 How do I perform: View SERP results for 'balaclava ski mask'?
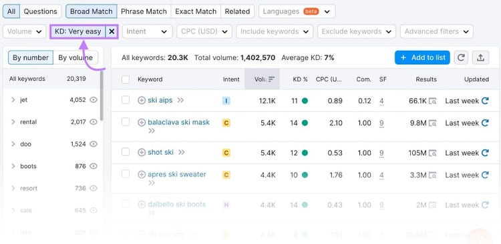click(x=433, y=123)
